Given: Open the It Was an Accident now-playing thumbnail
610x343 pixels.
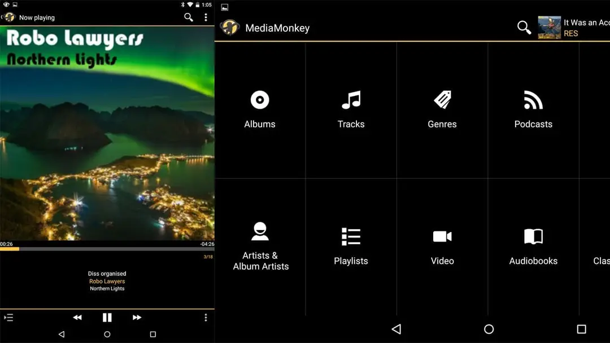Looking at the screenshot, I should [x=550, y=28].
